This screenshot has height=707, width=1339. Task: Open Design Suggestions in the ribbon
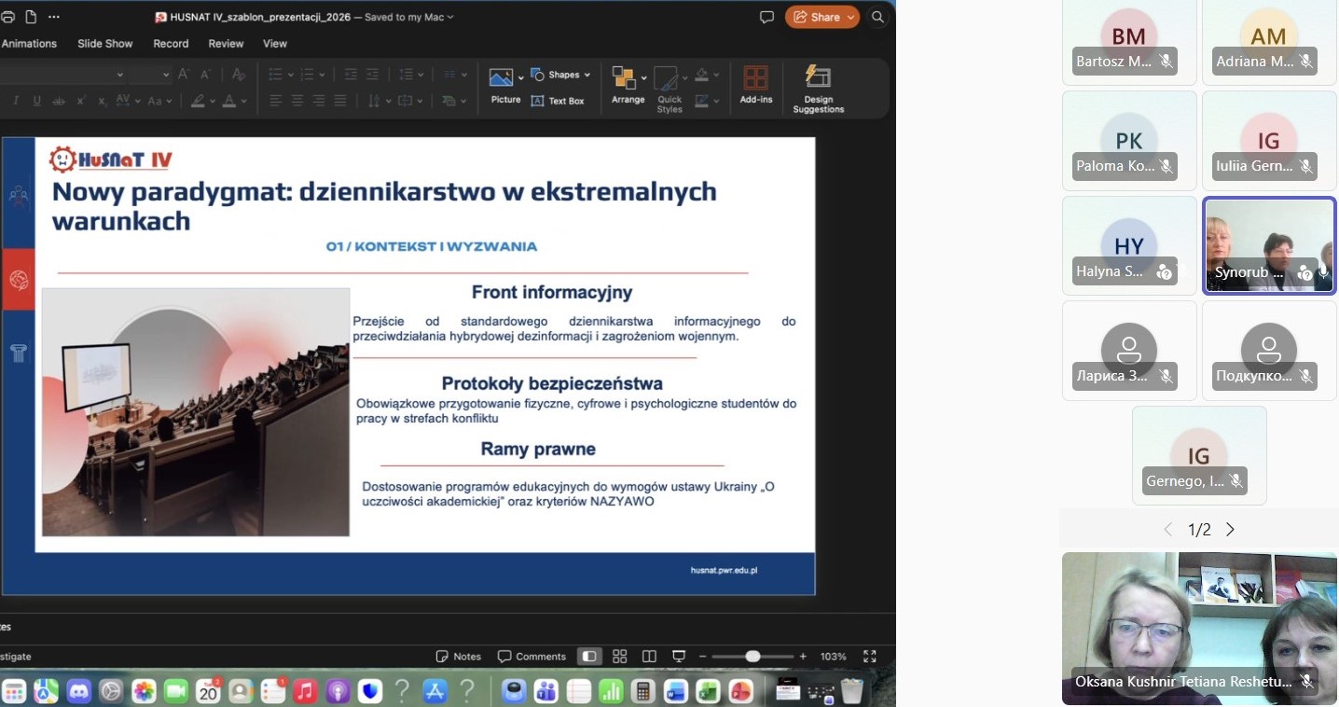coord(819,90)
